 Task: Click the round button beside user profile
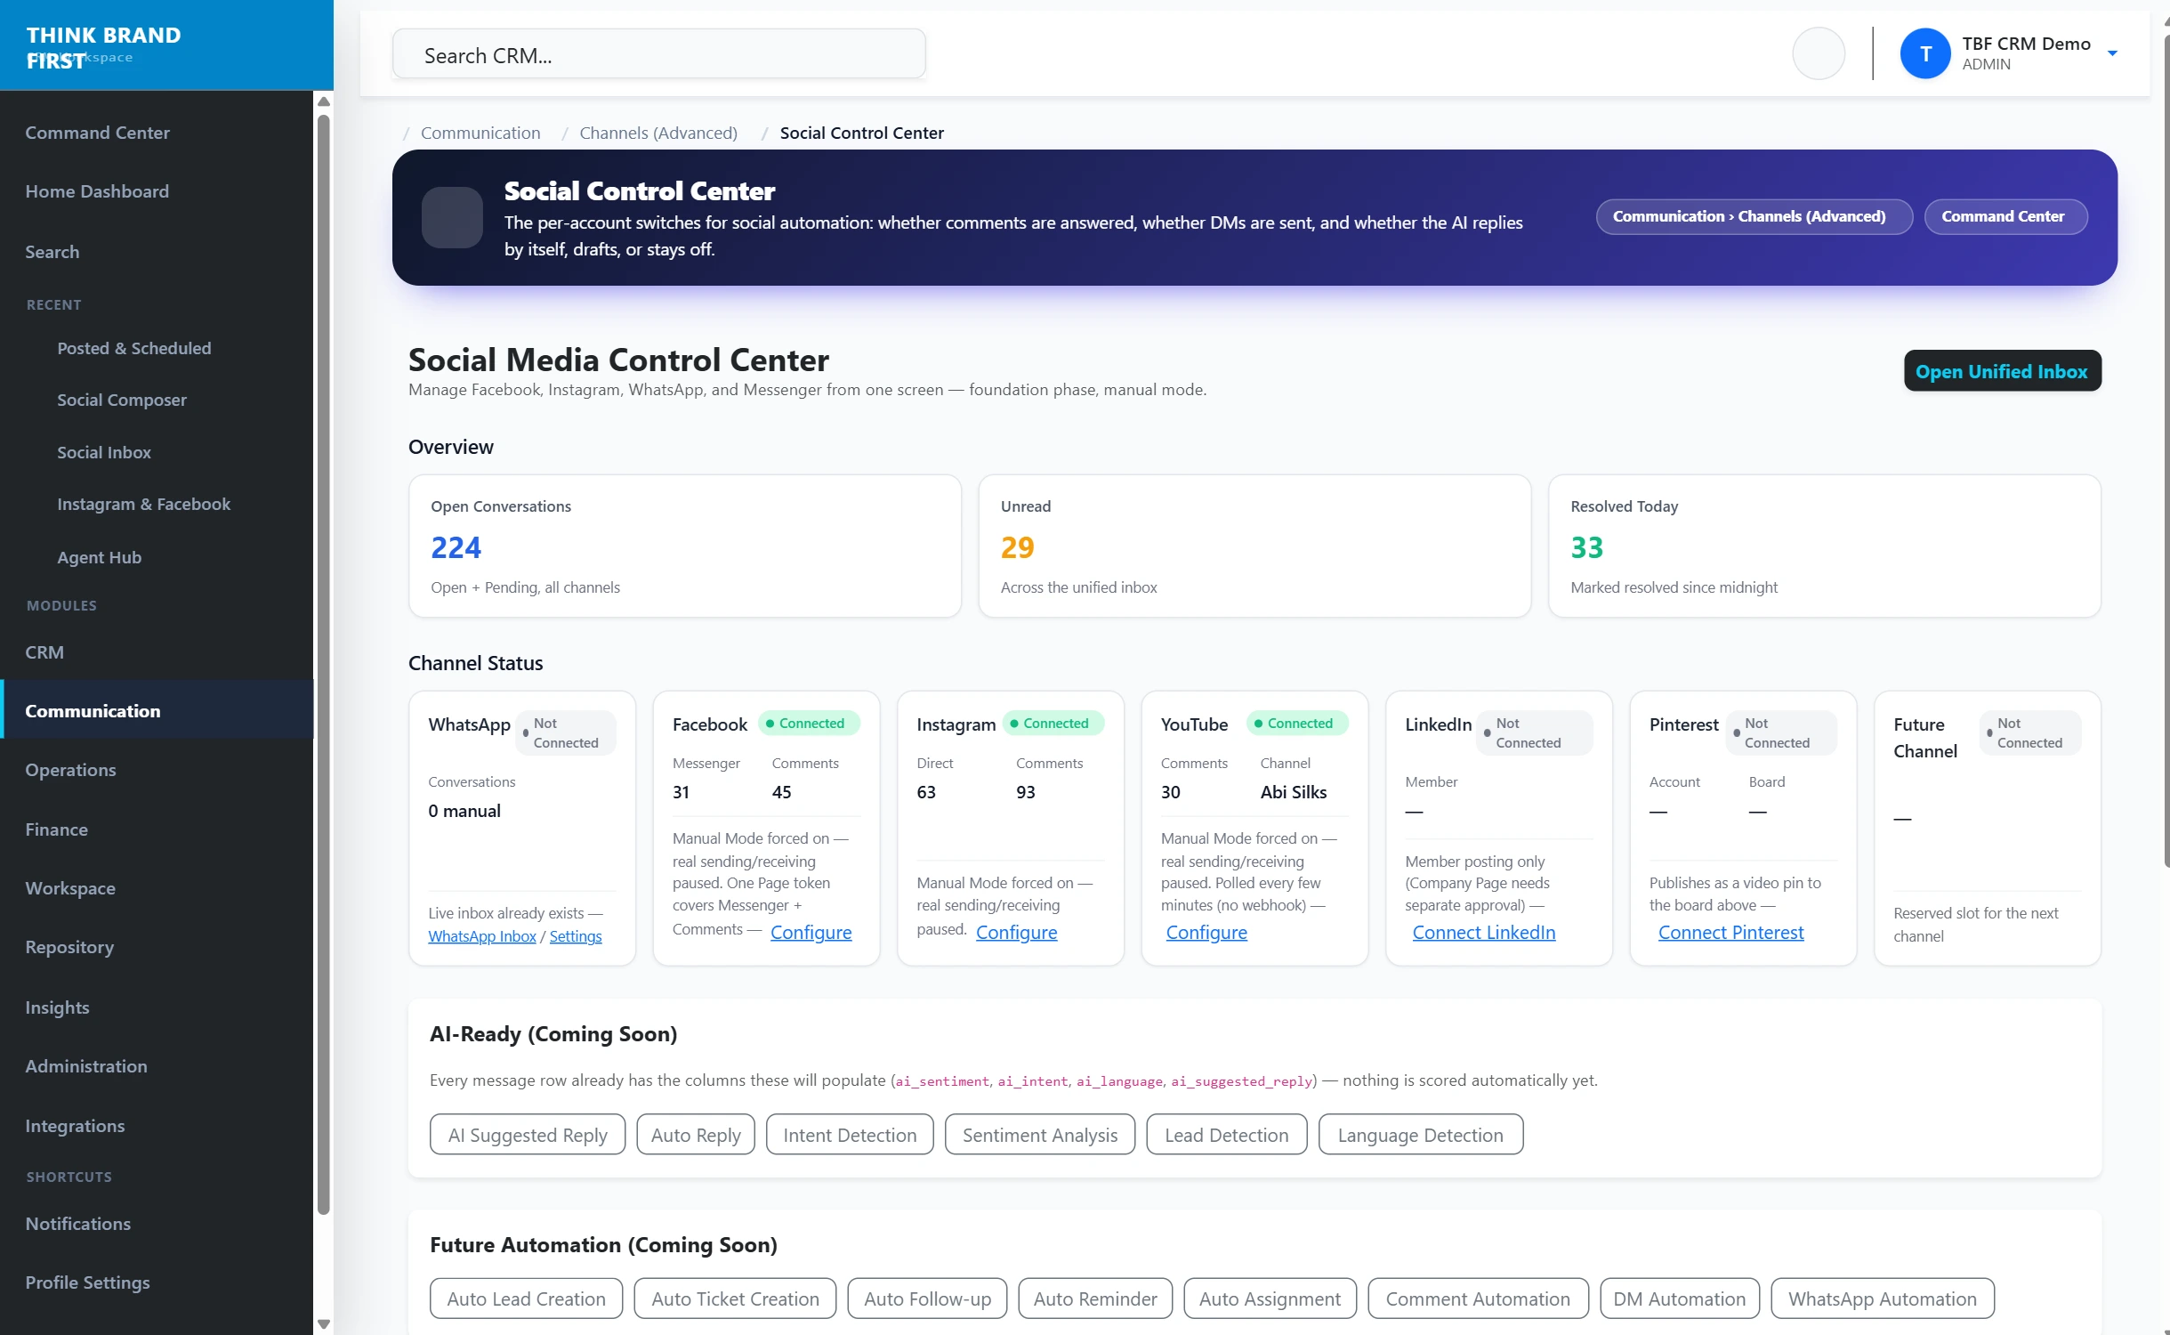click(1818, 53)
